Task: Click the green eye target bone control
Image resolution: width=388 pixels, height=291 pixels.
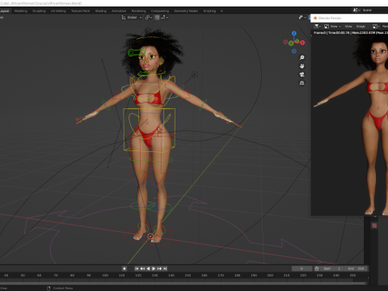Action: click(x=131, y=53)
